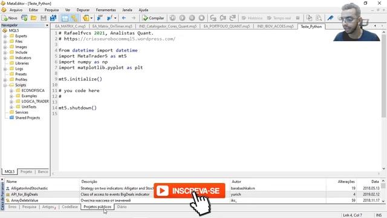Open the CodeBase toolbox tab
Image resolution: width=387 pixels, height=218 pixels.
tap(70, 207)
